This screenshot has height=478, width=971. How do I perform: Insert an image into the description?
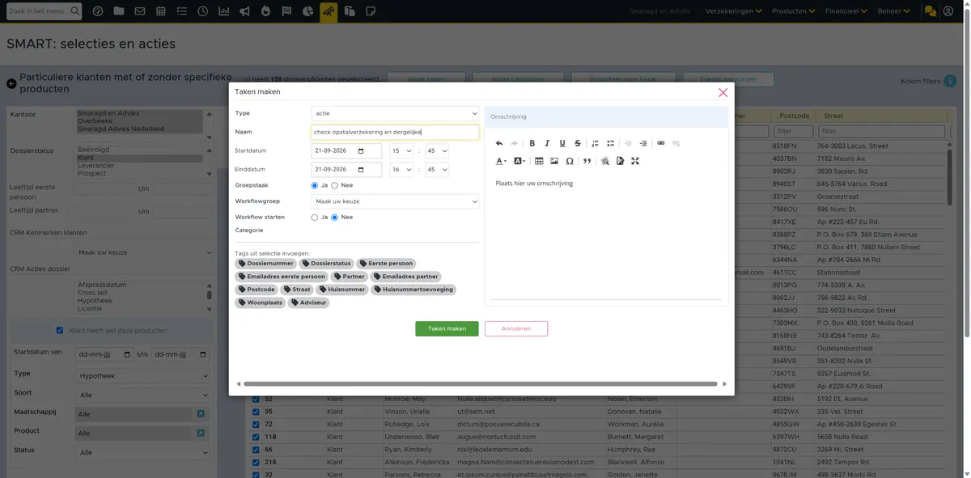554,161
